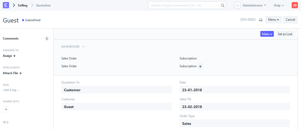
Task: Open the Help menu
Action: point(278,5)
